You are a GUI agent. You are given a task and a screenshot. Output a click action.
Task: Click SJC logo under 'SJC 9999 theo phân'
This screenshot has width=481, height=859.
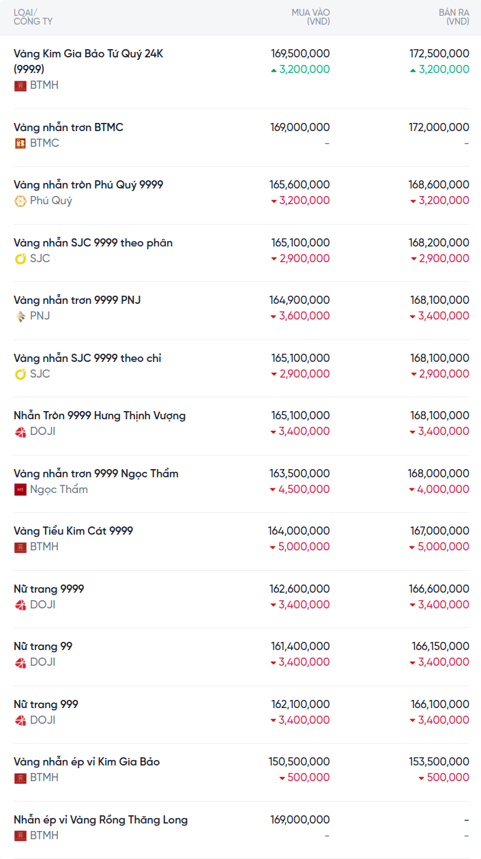(20, 259)
